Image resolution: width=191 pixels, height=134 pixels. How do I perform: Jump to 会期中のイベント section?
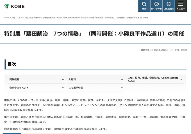[x=36, y=88]
